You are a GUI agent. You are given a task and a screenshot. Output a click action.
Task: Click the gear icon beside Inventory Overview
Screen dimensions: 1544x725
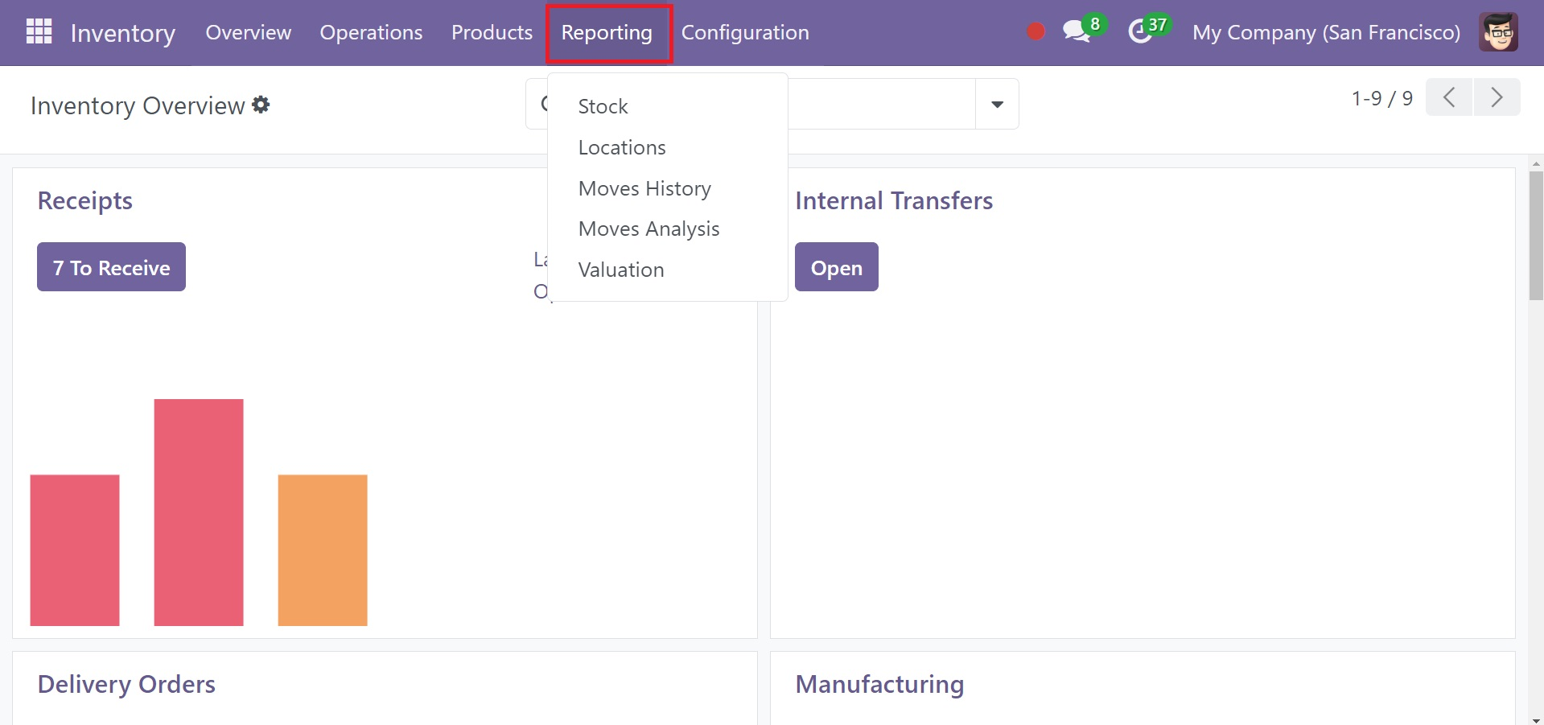tap(261, 105)
